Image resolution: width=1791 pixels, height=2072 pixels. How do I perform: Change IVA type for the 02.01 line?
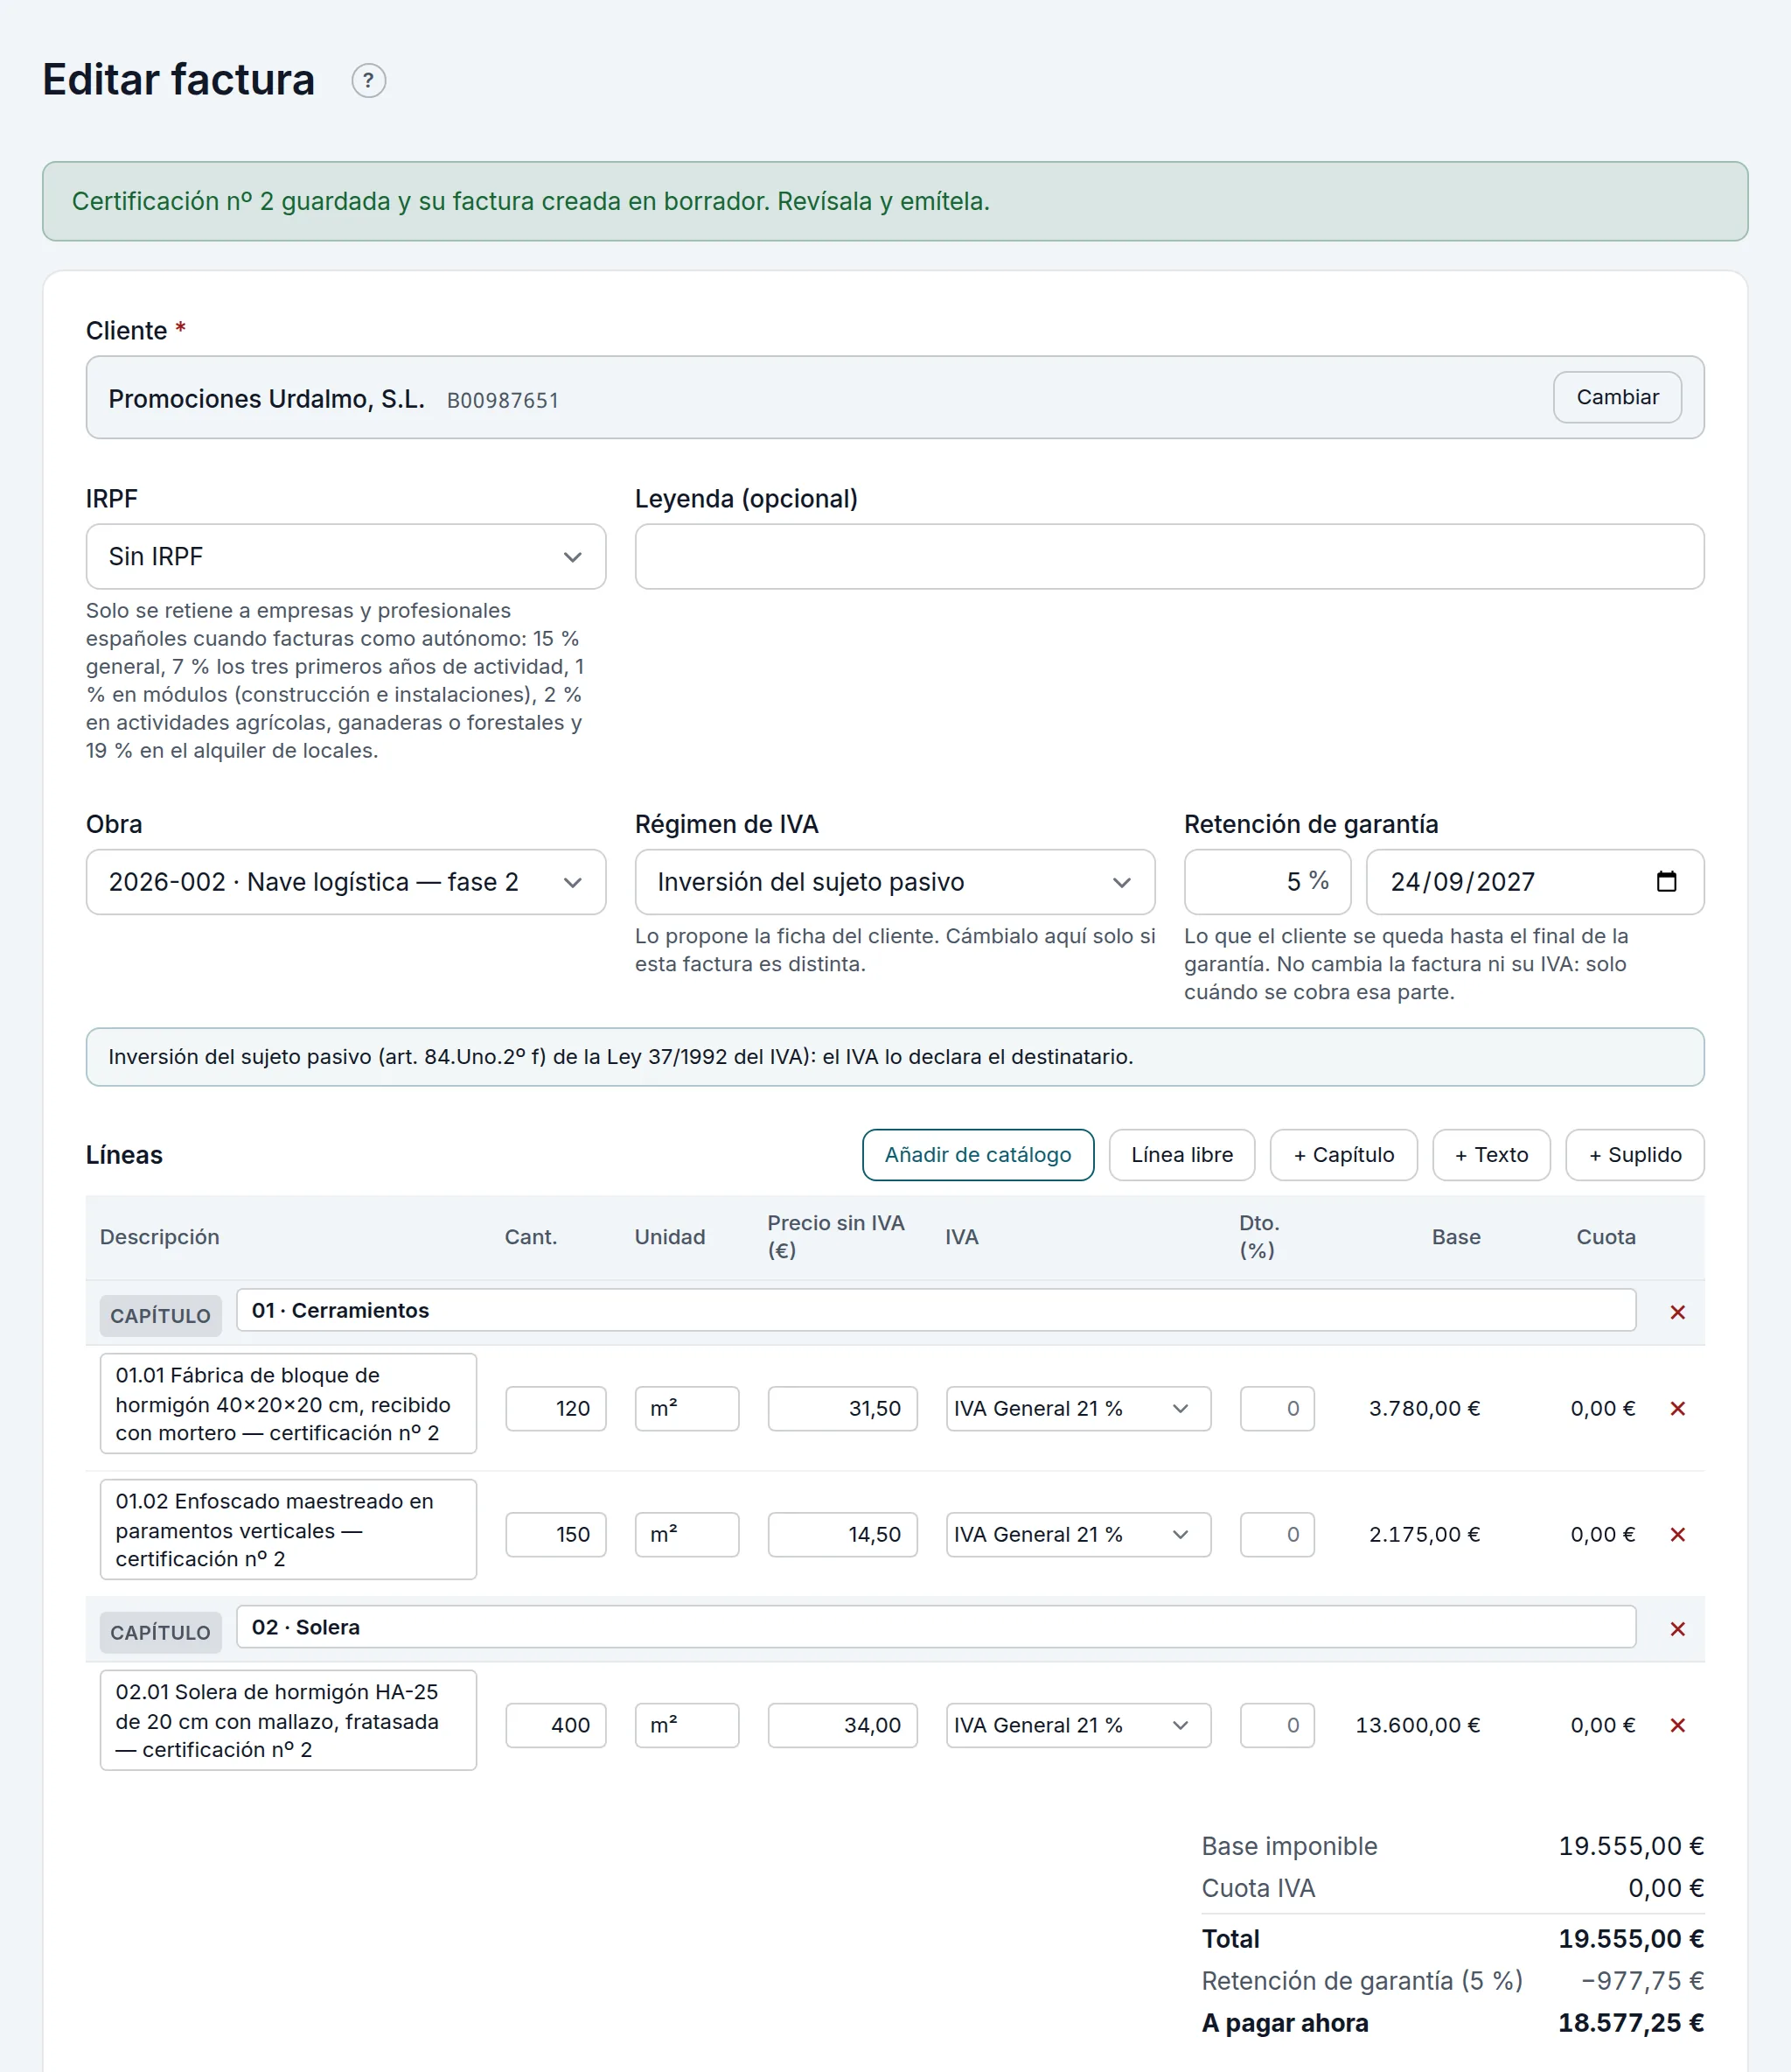[1078, 1725]
